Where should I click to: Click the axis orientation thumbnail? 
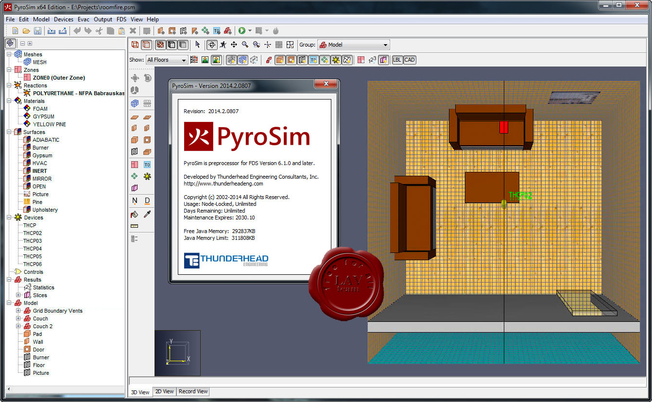click(177, 352)
